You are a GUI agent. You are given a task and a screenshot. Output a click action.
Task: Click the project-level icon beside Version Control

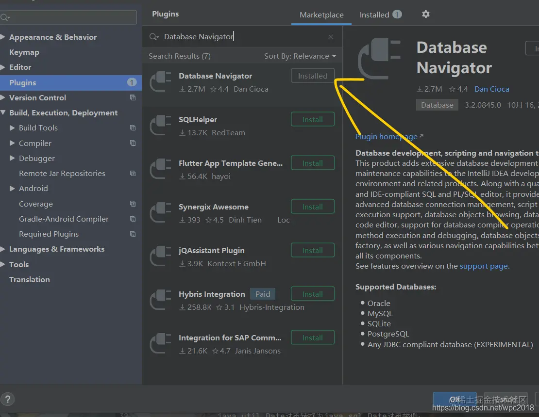coord(133,98)
